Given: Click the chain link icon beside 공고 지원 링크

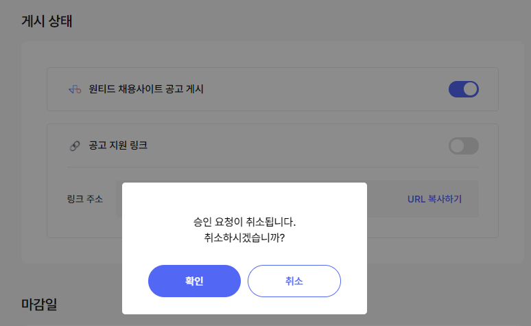Looking at the screenshot, I should point(75,145).
